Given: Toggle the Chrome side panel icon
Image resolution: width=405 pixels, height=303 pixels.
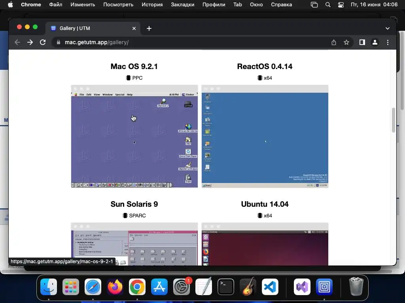Looking at the screenshot, I should coord(362,42).
